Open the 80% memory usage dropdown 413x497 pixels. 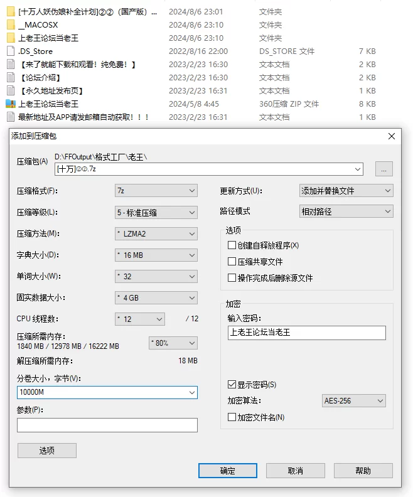click(x=173, y=343)
